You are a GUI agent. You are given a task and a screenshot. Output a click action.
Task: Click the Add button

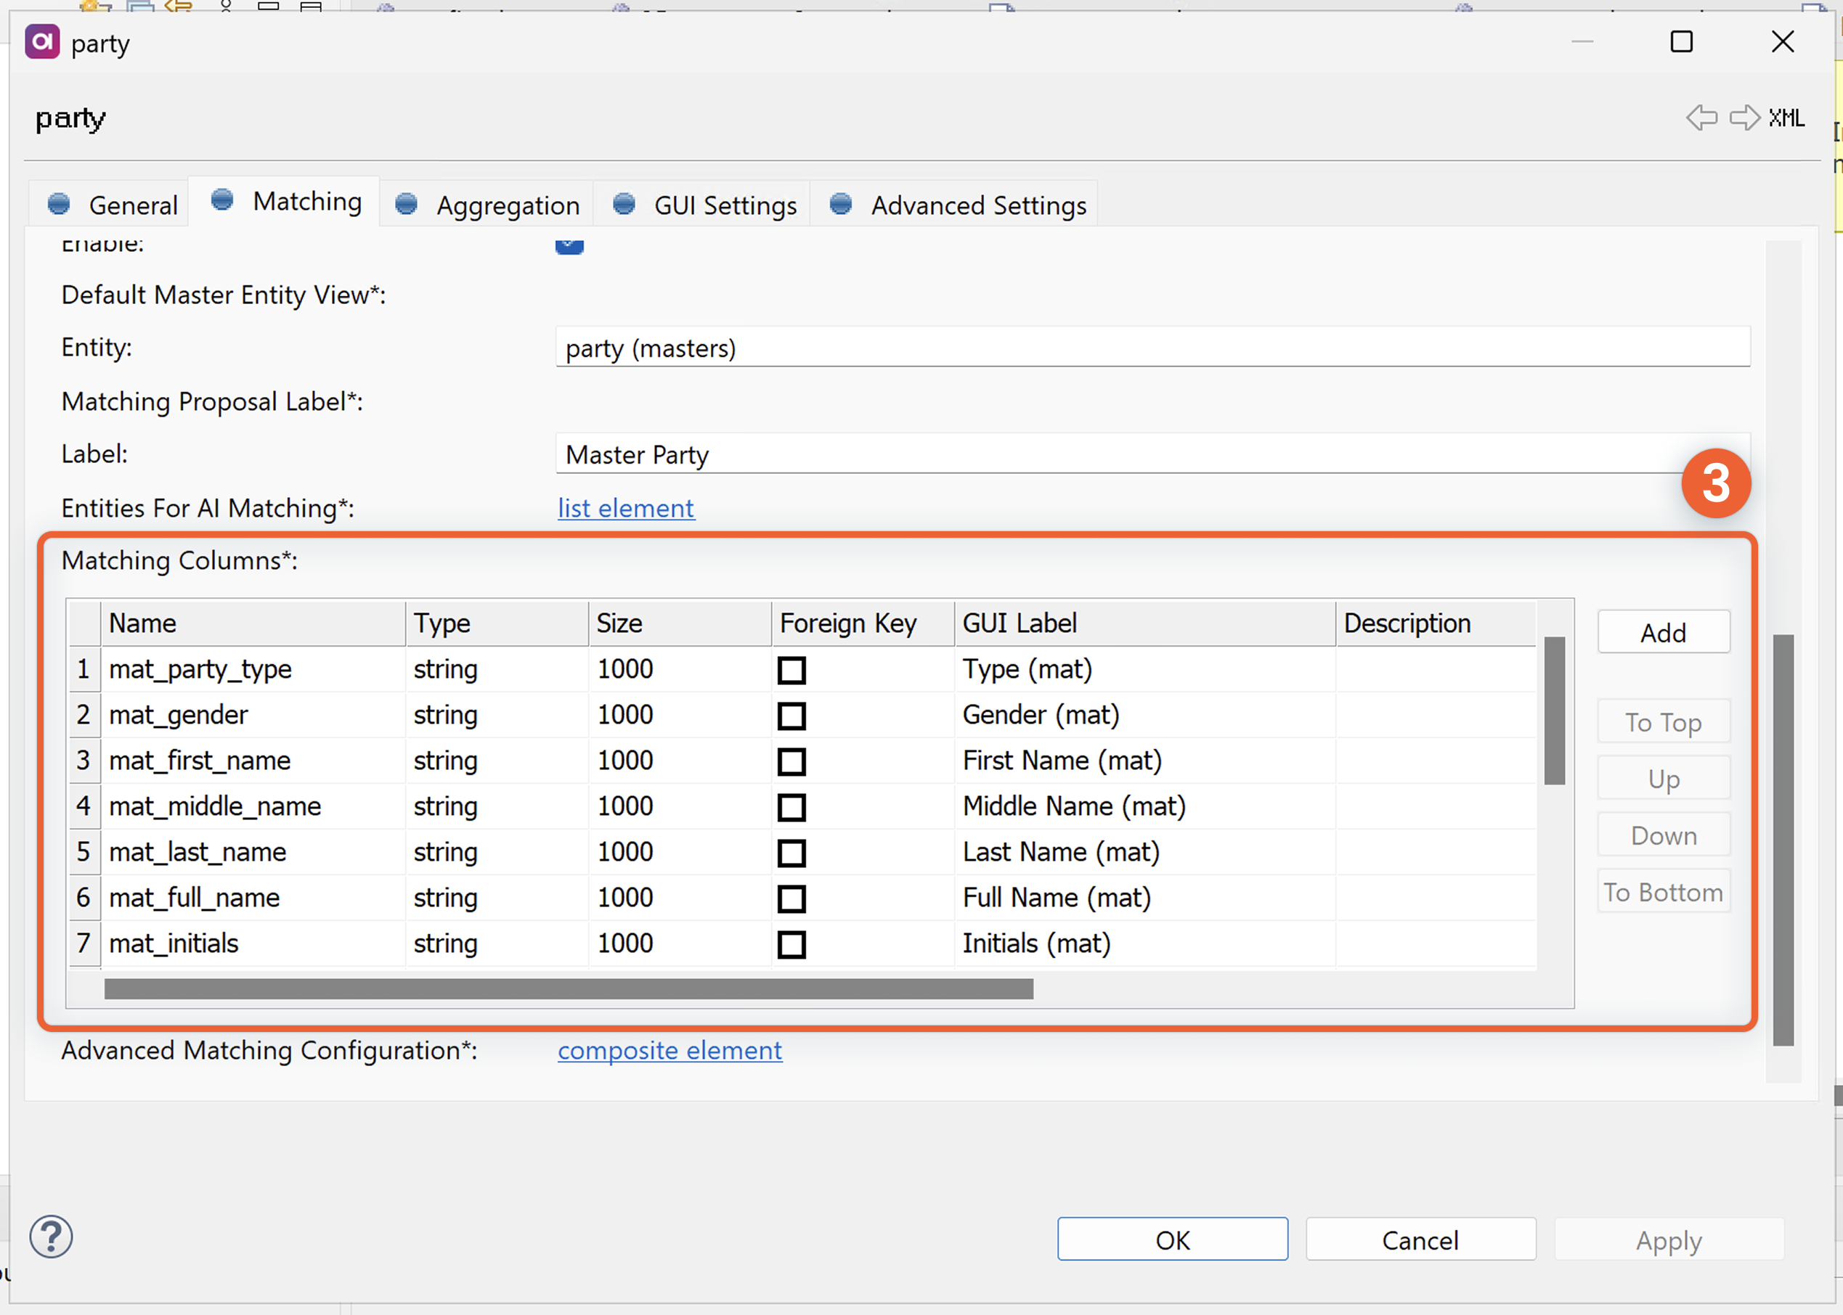click(x=1662, y=632)
